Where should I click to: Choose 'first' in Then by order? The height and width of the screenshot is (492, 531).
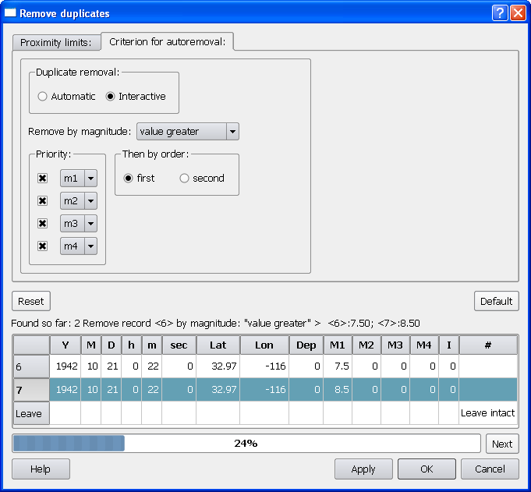[x=139, y=179]
